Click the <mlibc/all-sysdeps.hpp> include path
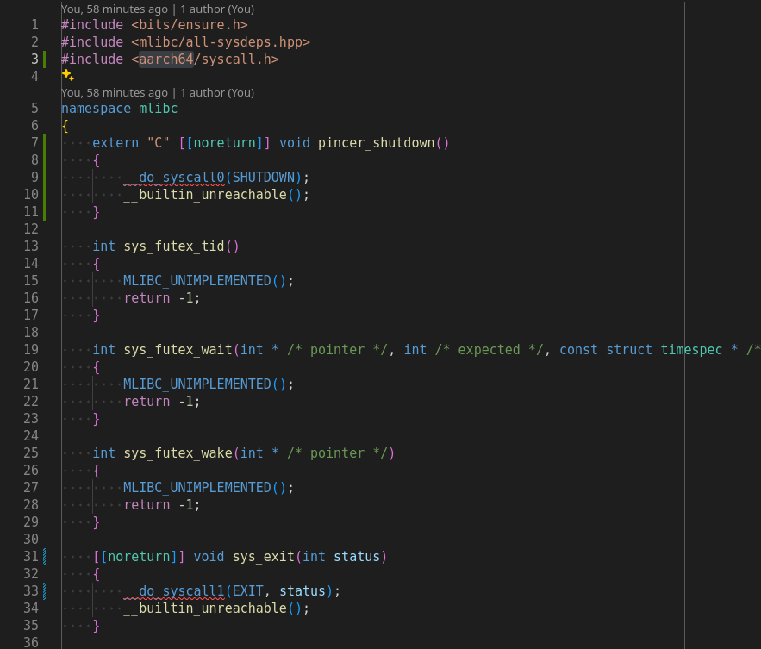Viewport: 761px width, 649px height. 221,42
